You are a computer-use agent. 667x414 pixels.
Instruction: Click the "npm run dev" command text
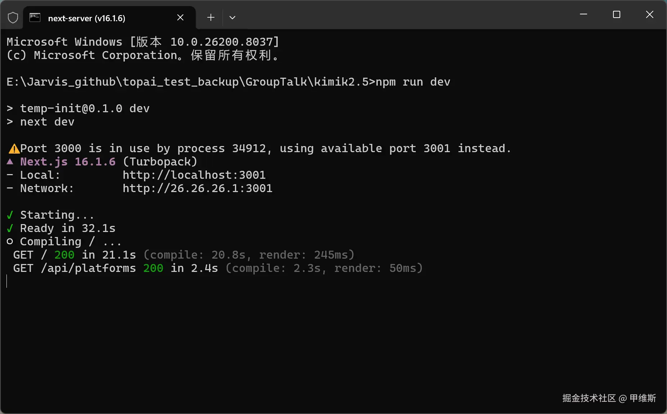[x=413, y=82]
